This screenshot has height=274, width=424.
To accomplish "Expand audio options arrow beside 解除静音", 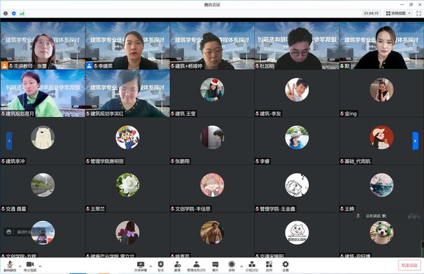I will (x=19, y=265).
